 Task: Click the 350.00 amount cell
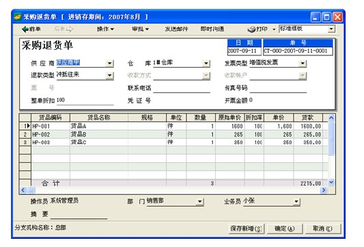tap(308, 142)
